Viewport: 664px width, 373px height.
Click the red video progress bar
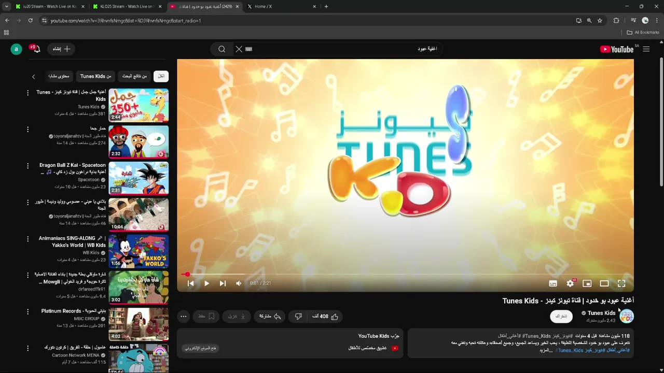(x=405, y=274)
